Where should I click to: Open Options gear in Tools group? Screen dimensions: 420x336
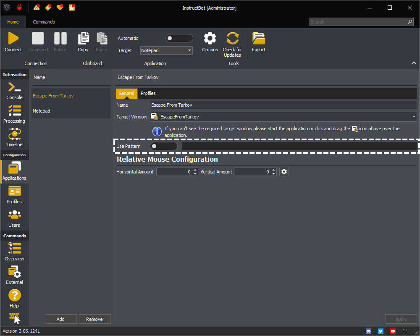click(x=210, y=38)
